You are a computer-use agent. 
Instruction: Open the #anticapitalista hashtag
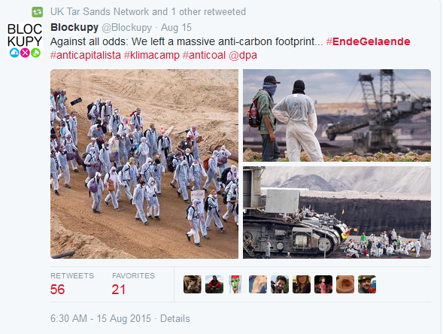(85, 55)
